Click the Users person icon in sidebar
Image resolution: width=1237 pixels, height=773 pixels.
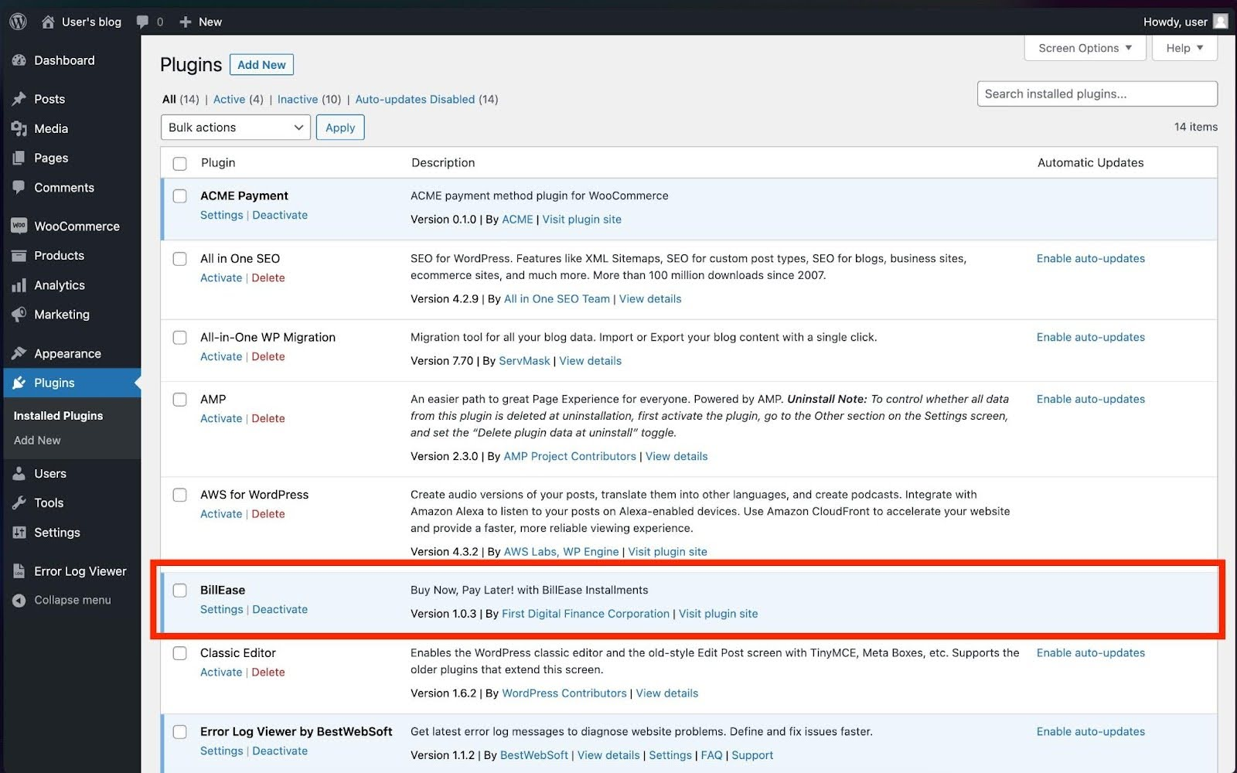coord(19,473)
